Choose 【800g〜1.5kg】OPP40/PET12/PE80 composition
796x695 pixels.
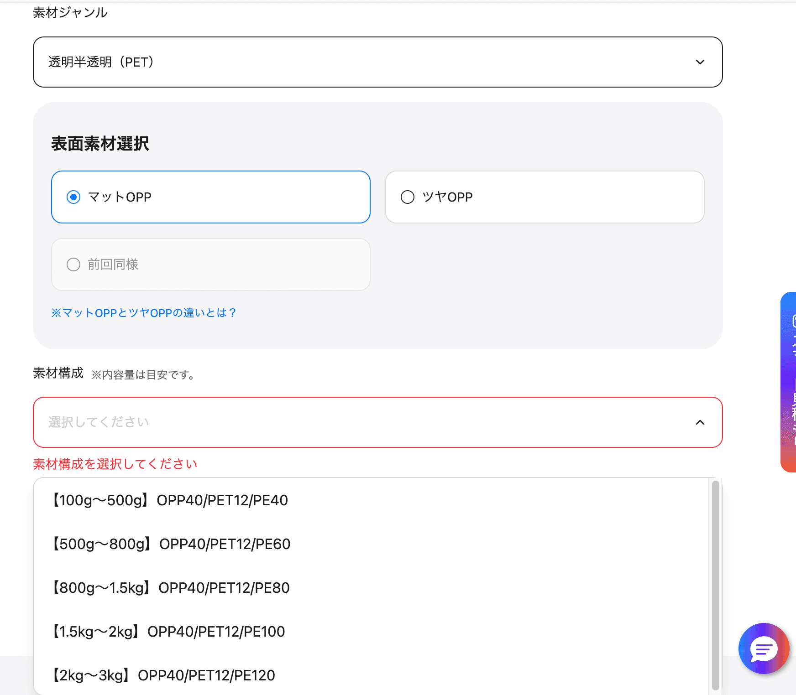click(x=171, y=587)
